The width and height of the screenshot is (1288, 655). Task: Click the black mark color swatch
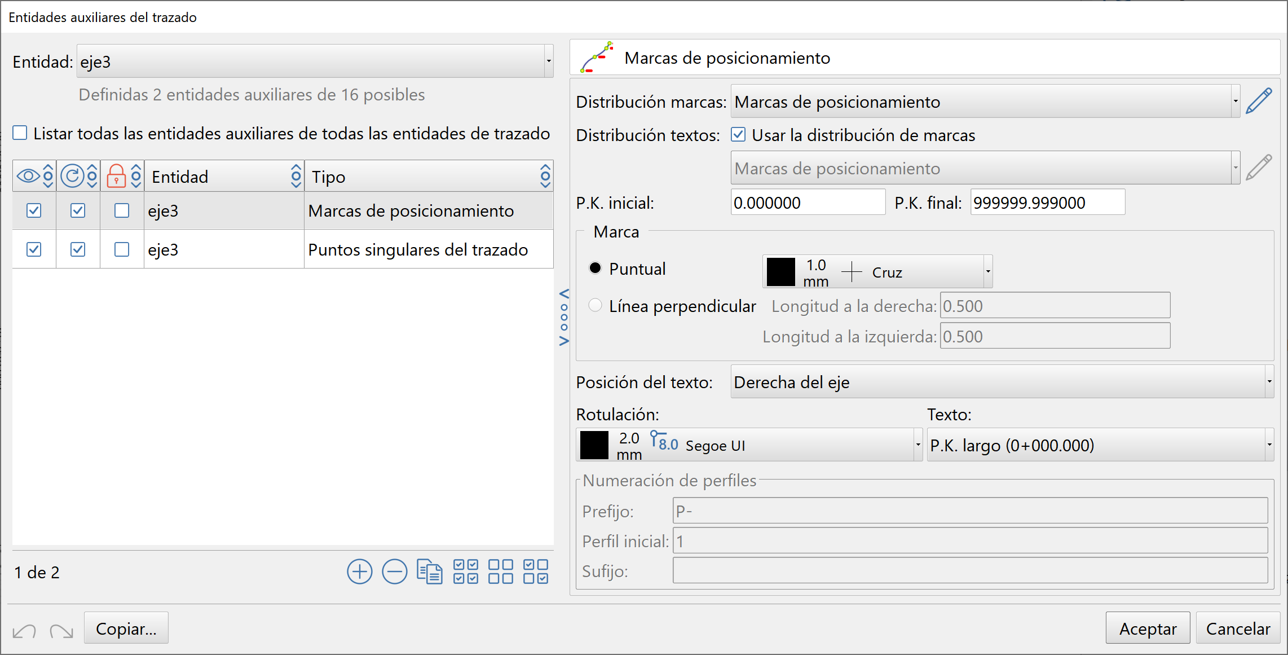point(781,272)
